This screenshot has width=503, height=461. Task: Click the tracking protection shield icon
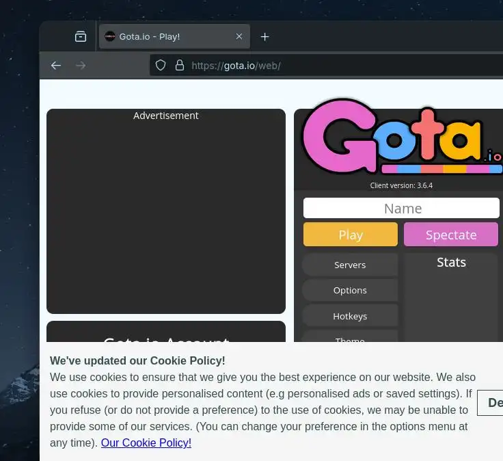click(161, 65)
